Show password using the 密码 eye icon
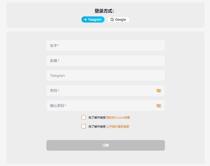Image resolution: width=210 pixels, height=166 pixels. (x=159, y=91)
